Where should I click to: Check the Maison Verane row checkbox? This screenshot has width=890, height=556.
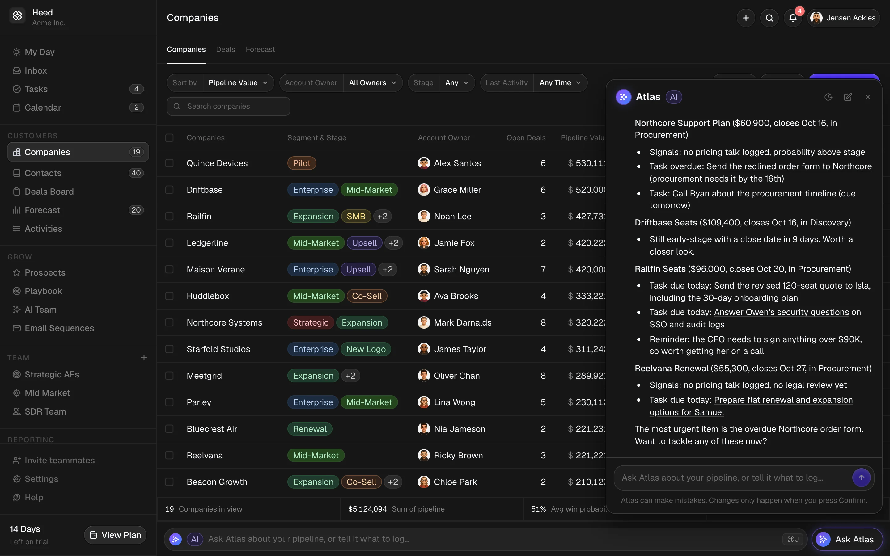[x=169, y=269]
